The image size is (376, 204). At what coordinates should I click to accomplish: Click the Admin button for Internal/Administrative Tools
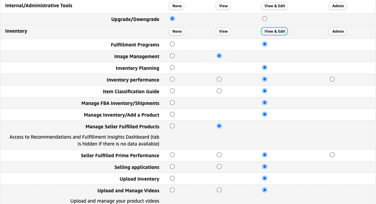337,6
